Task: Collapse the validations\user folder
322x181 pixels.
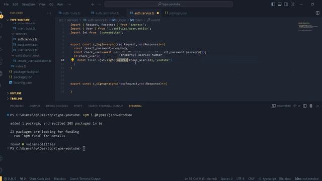Action: point(27,55)
